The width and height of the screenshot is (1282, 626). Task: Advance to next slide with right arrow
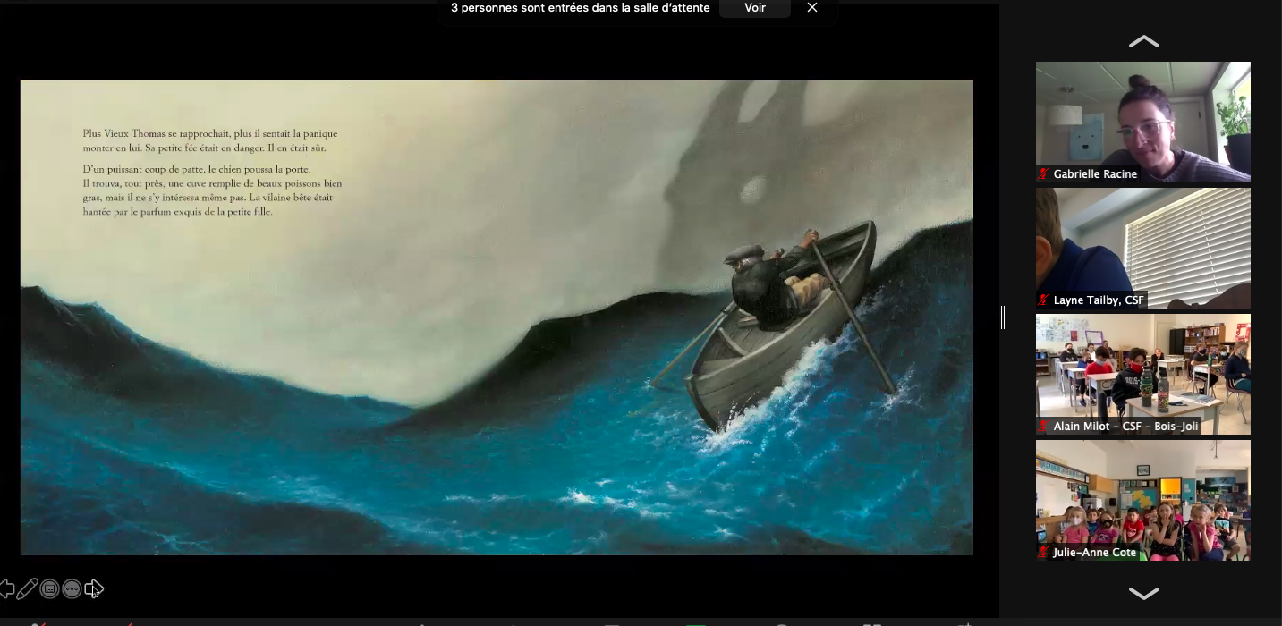point(94,588)
